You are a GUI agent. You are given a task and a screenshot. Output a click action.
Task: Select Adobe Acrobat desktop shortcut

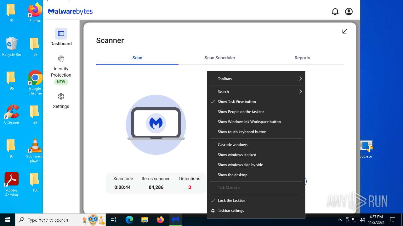pyautogui.click(x=11, y=184)
